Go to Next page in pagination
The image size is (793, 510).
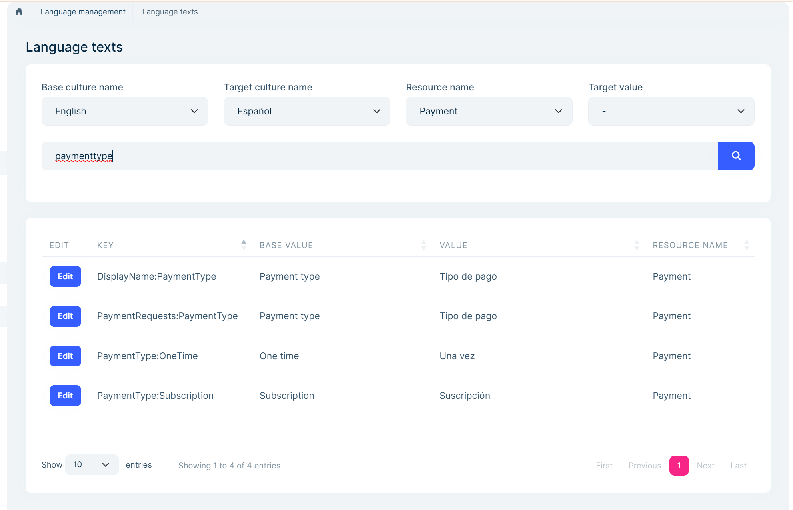705,466
